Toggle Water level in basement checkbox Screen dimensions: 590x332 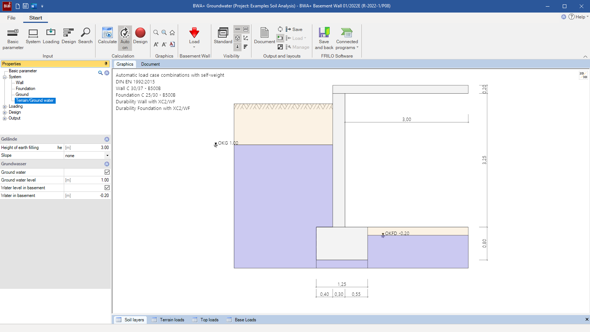coord(107,188)
